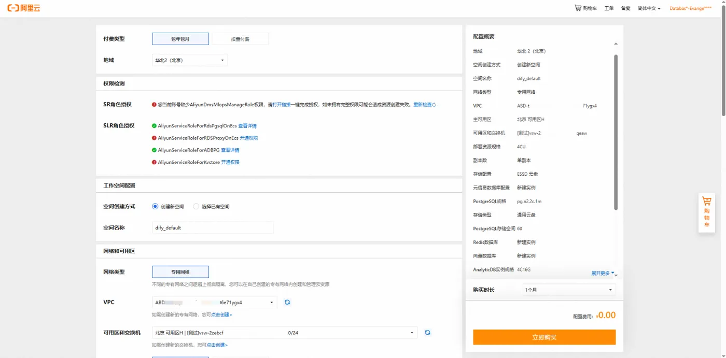Expand 展开更多 in configuration summary
The width and height of the screenshot is (726, 358).
[x=603, y=273]
